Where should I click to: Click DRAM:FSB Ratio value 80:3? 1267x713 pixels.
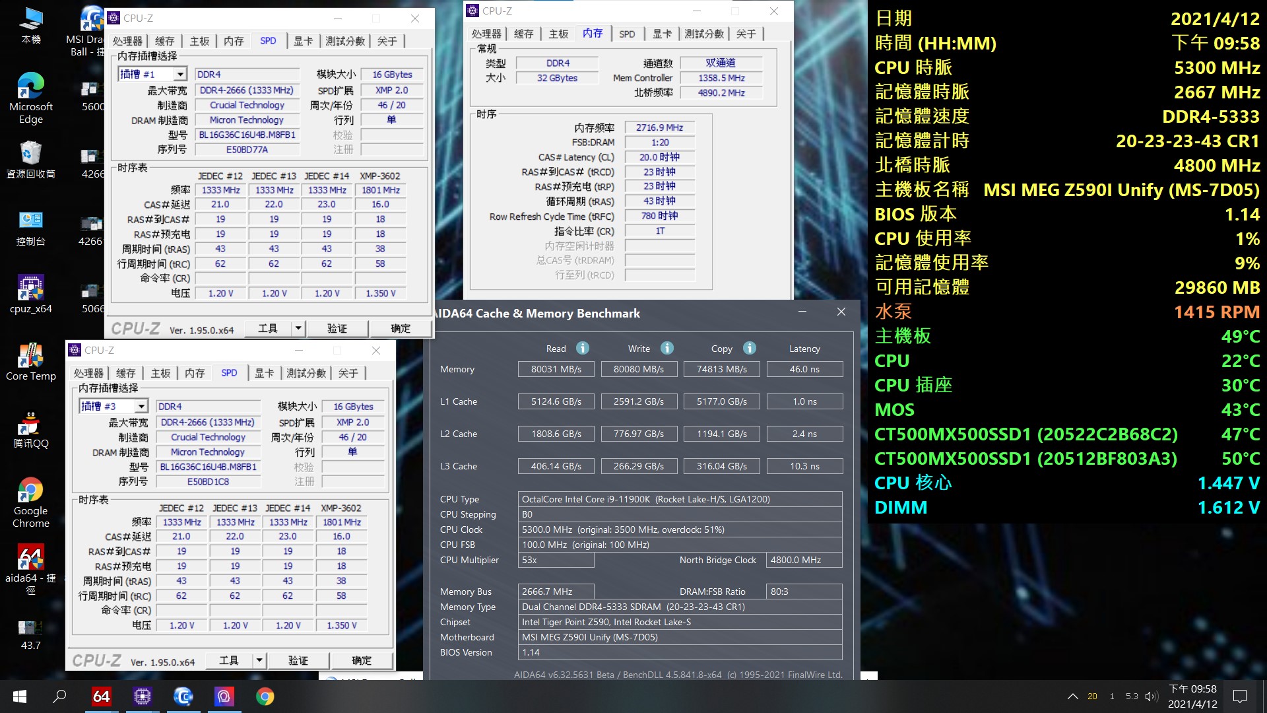[x=804, y=592]
